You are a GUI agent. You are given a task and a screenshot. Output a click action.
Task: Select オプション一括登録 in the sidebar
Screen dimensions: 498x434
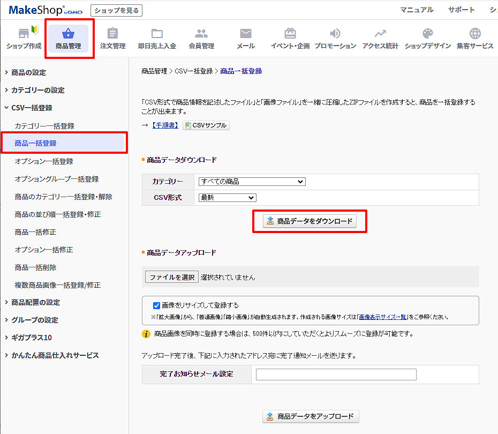point(44,161)
